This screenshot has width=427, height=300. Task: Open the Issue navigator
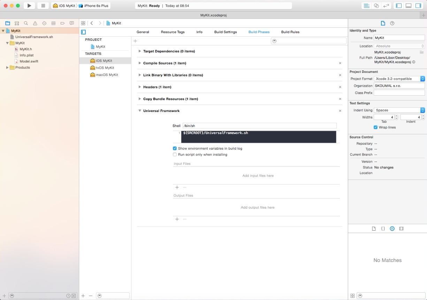point(35,23)
